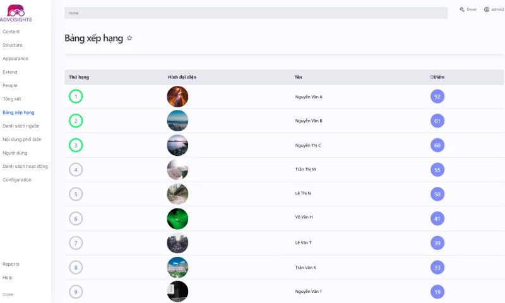Click the score badge 60
Image resolution: width=505 pixels, height=303 pixels.
[x=437, y=146]
